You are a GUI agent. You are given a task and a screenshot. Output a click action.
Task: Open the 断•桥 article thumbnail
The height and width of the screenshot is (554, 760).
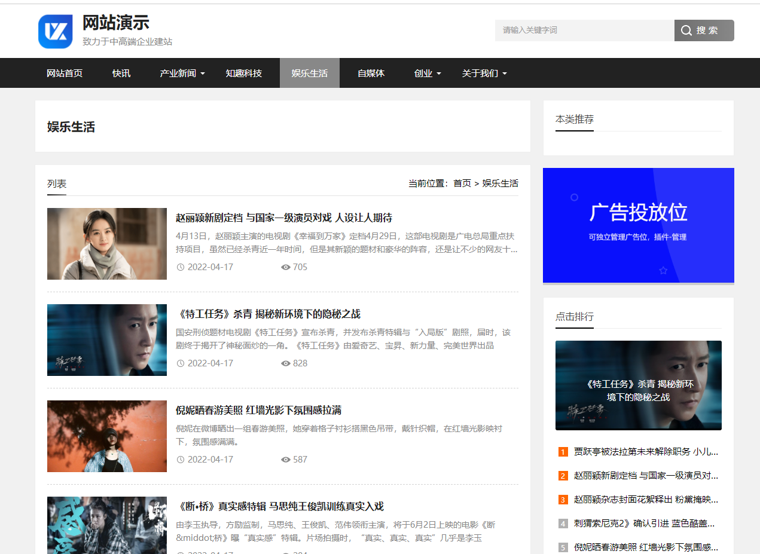coord(107,525)
